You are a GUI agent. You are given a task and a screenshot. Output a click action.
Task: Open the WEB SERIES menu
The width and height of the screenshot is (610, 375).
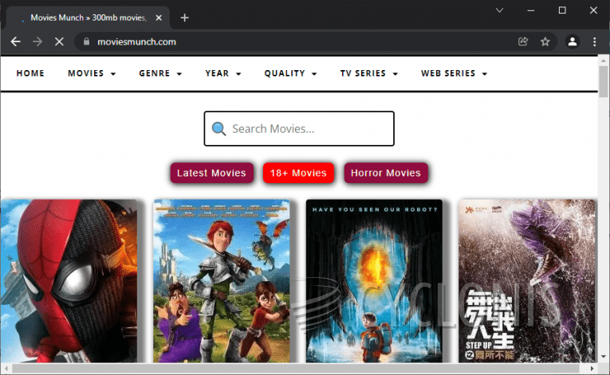pyautogui.click(x=454, y=73)
